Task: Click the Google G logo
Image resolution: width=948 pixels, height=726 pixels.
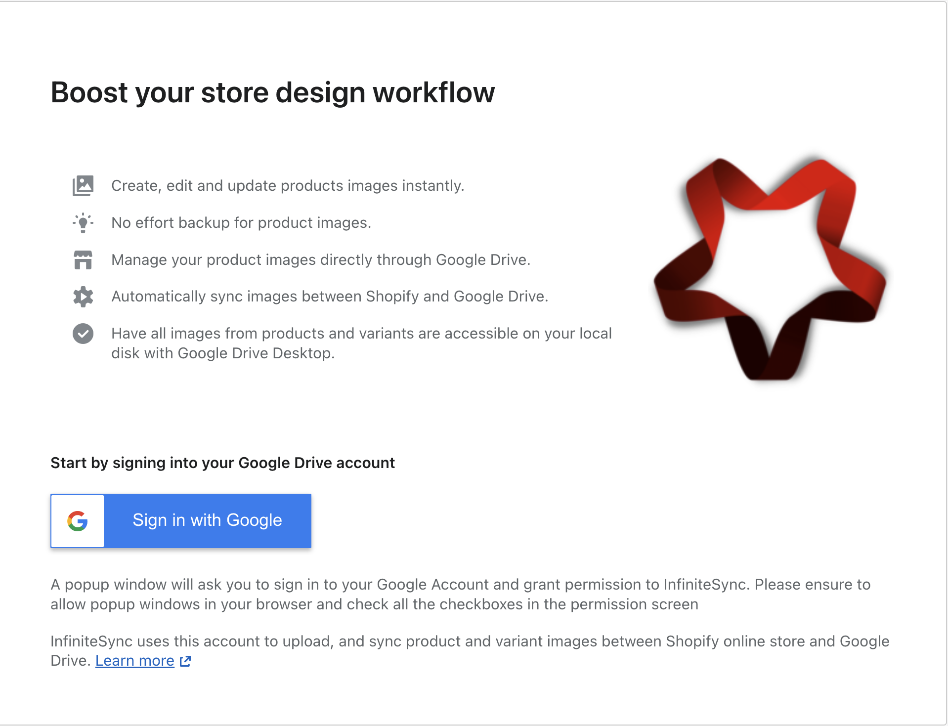Action: 78,521
